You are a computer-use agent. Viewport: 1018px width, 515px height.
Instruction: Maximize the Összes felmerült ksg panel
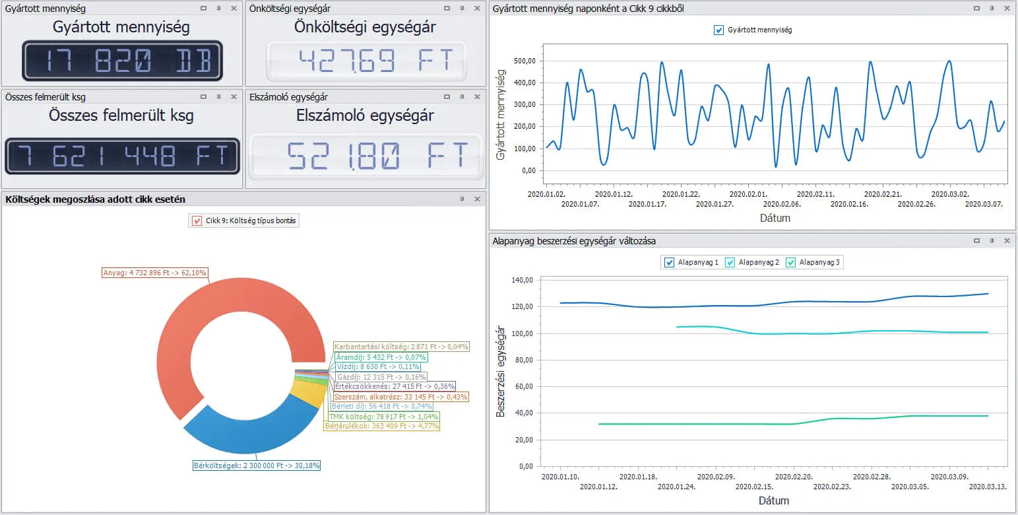tap(203, 97)
